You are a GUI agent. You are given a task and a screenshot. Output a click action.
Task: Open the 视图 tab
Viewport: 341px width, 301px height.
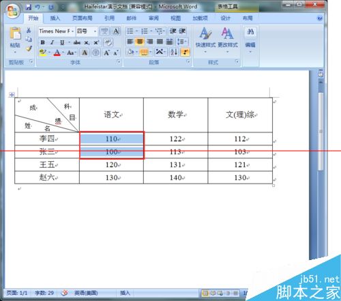pos(175,18)
